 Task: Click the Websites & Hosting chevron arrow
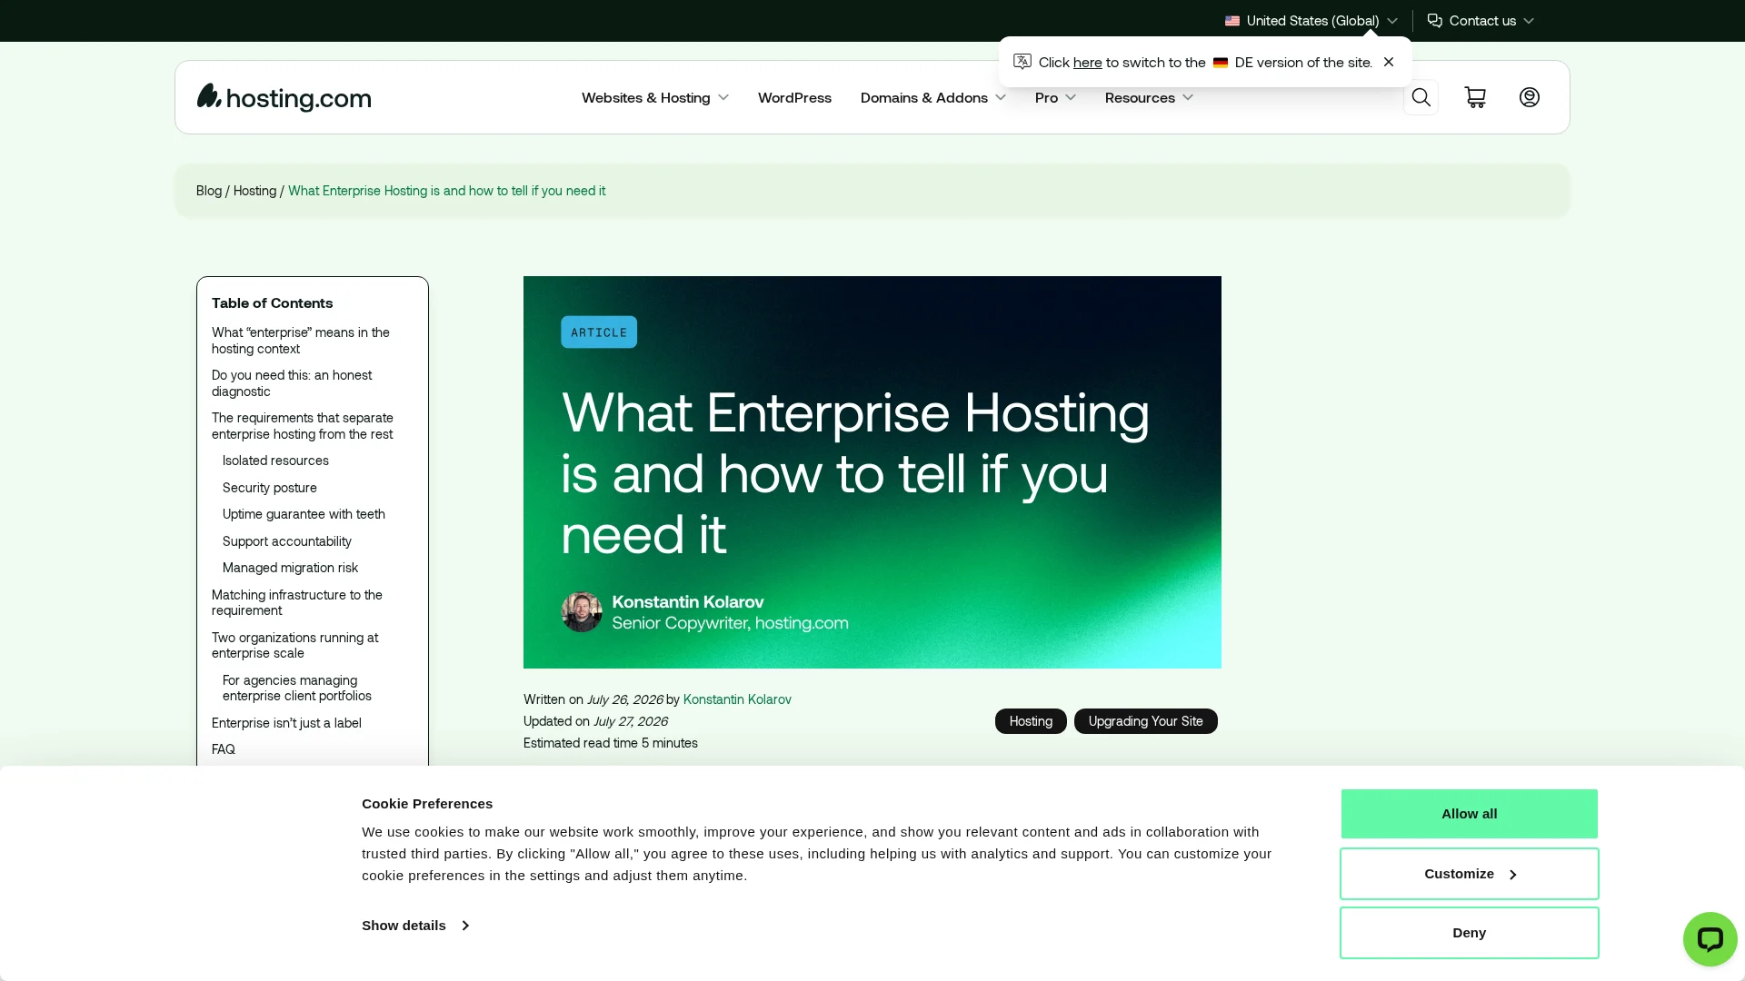point(723,98)
